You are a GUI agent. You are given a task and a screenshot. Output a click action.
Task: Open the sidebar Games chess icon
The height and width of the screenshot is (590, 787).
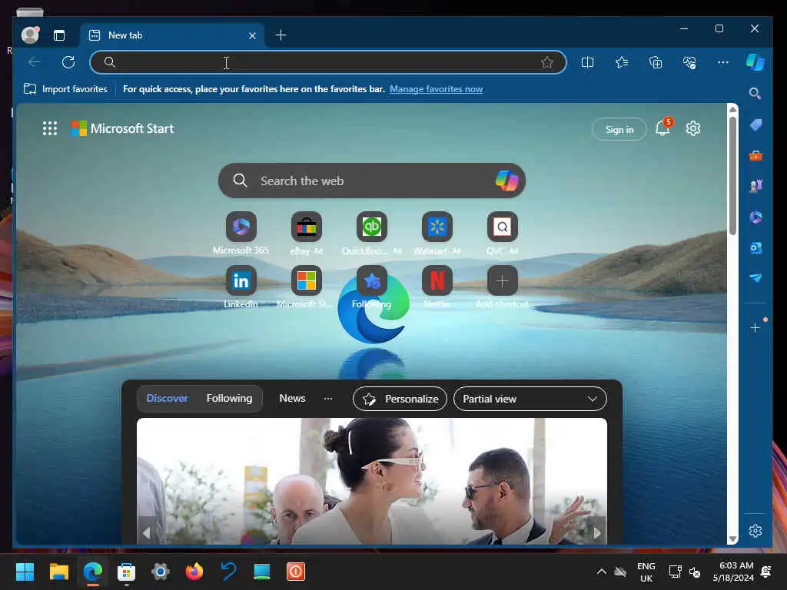tap(755, 186)
